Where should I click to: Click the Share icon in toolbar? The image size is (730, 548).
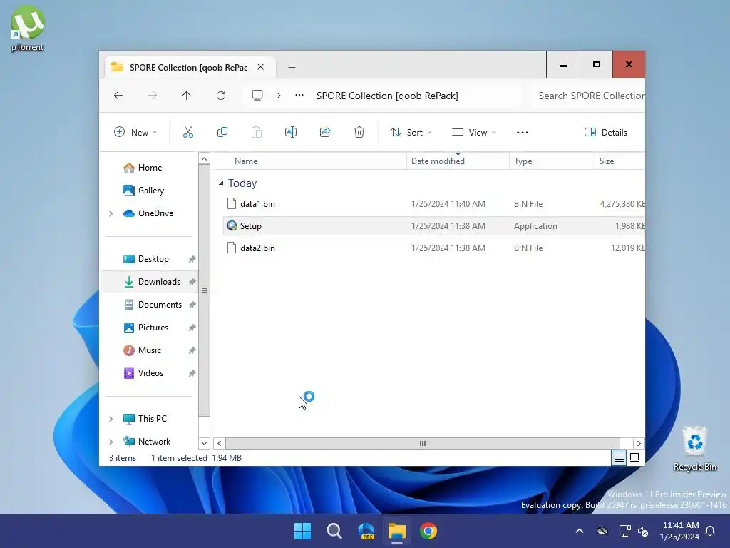pyautogui.click(x=325, y=132)
